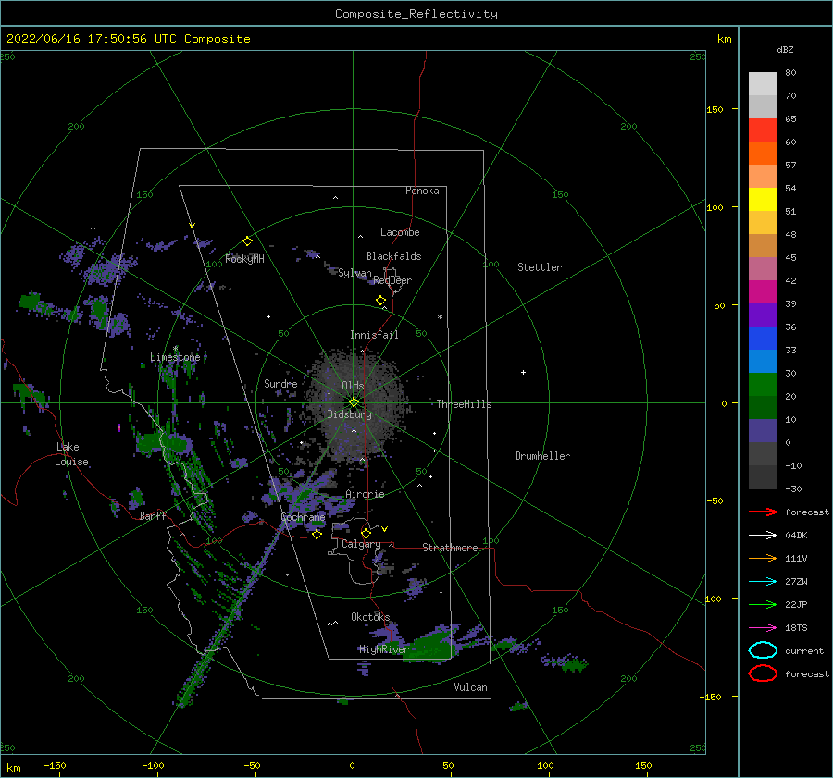This screenshot has height=778, width=833.
Task: Click the red forecast arrow in legend
Action: [x=763, y=512]
